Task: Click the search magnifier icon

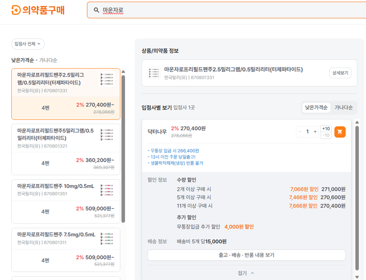Action: click(96, 10)
